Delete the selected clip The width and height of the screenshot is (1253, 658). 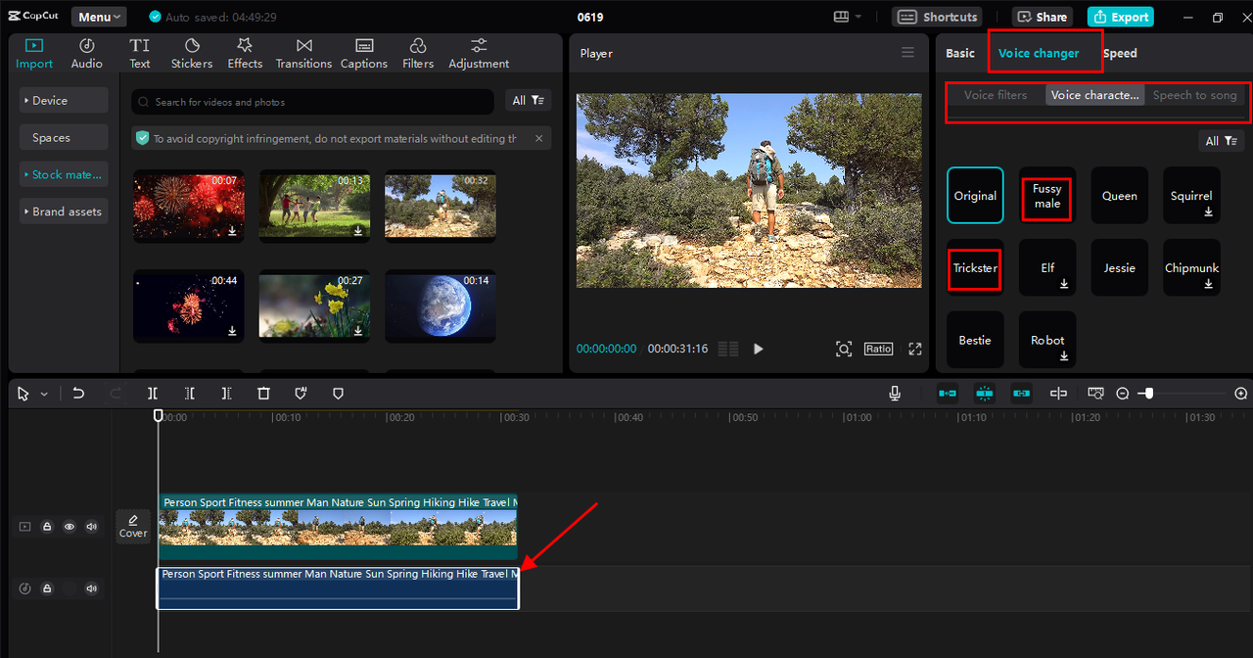coord(263,393)
